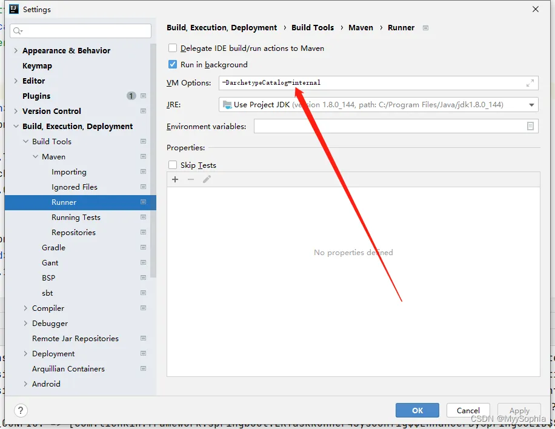Open Remote Jar Repositories page
This screenshot has height=429, width=555.
pyautogui.click(x=75, y=338)
